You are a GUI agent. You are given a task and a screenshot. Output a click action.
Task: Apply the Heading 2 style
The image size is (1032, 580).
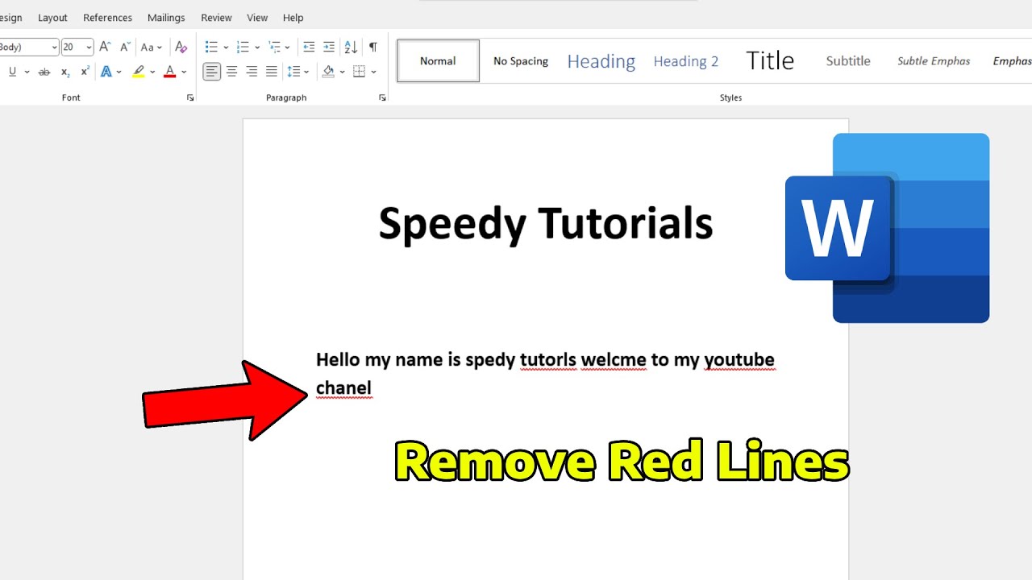click(686, 61)
